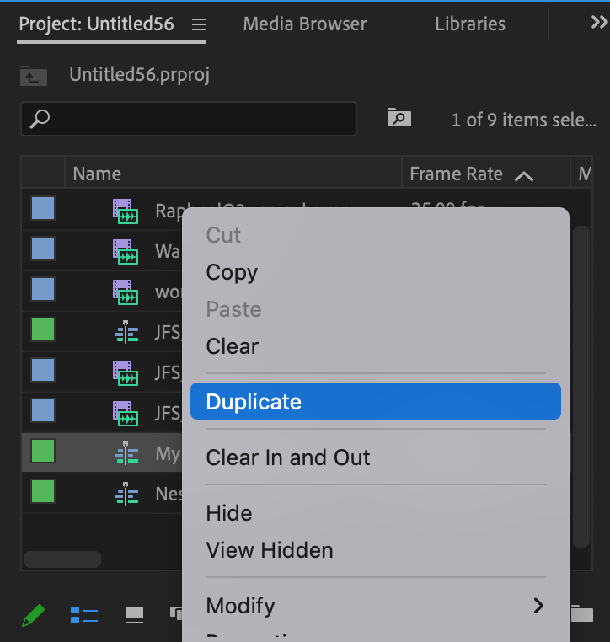Click the new bin folder icon
This screenshot has width=610, height=642.
582,613
